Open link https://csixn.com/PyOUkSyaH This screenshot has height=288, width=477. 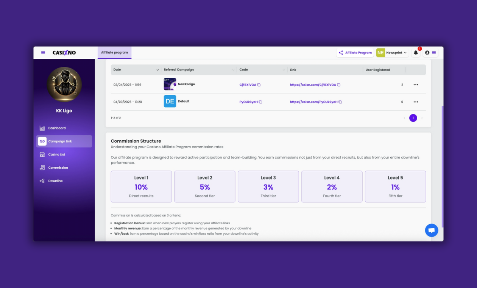(313, 102)
